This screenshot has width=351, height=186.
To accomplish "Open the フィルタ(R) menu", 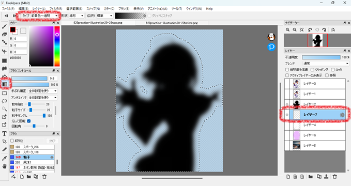I will point(56,9).
